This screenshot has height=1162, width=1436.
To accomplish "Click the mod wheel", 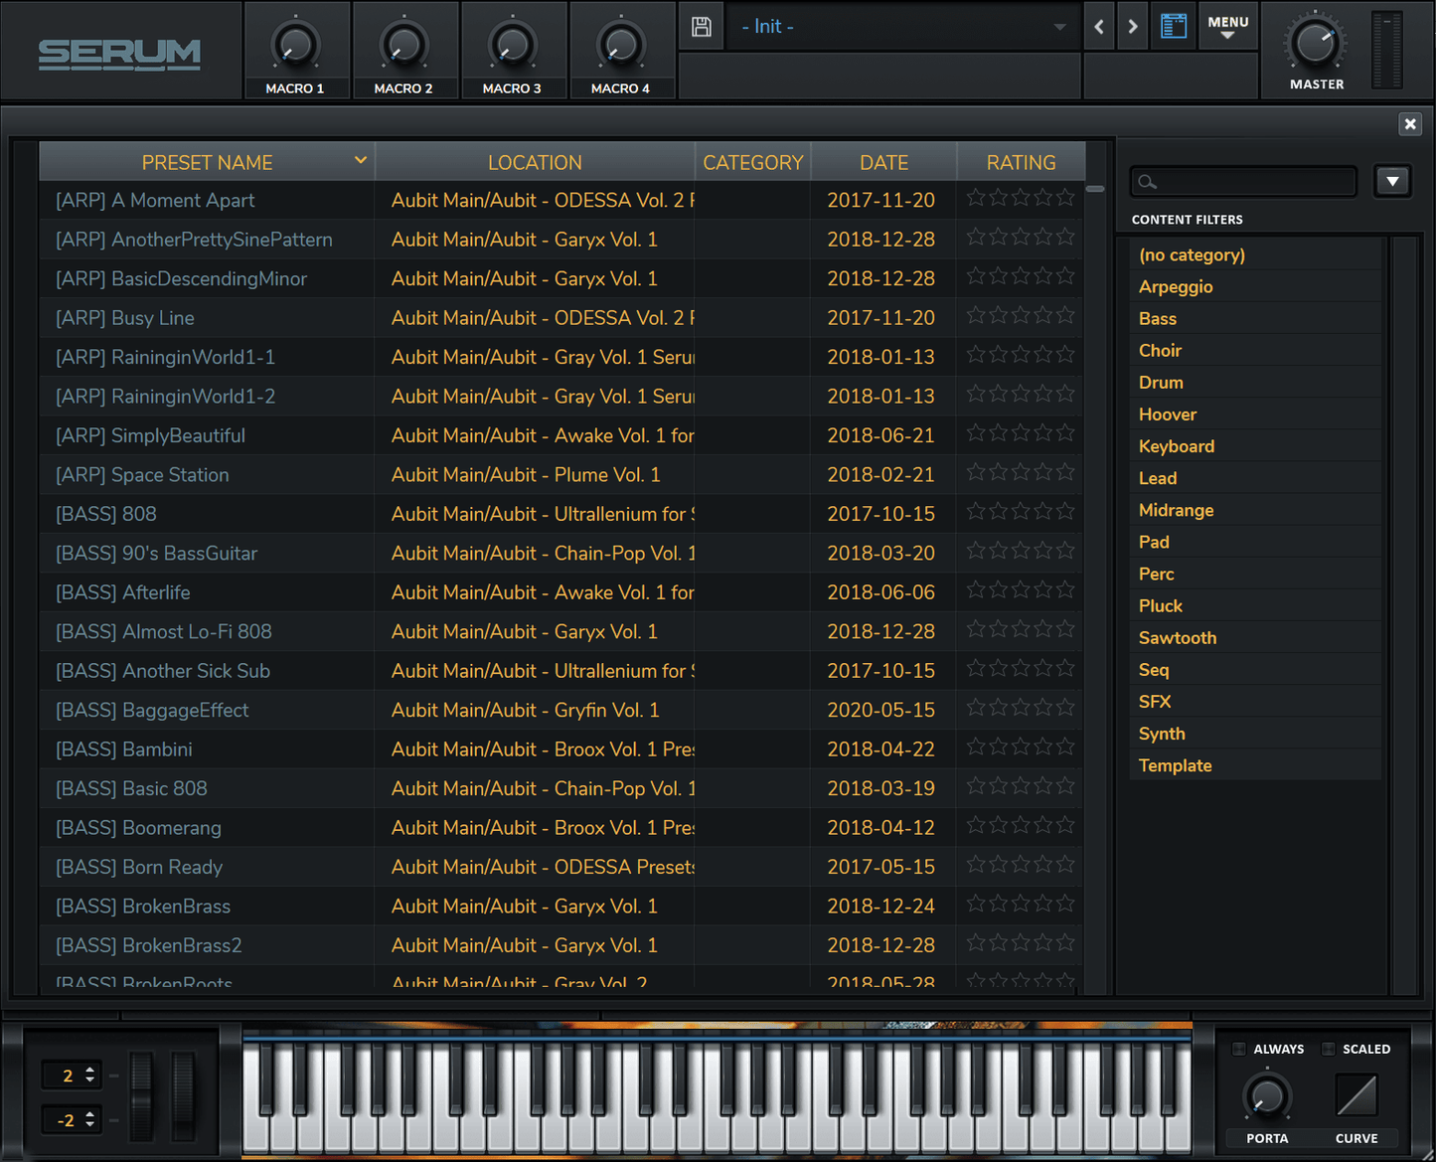I will pos(184,1095).
